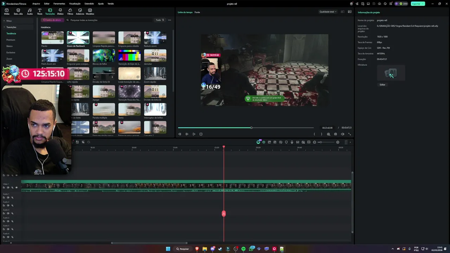Open the Modelos panel icon
Screen dimensions: 450x253
click(90, 12)
